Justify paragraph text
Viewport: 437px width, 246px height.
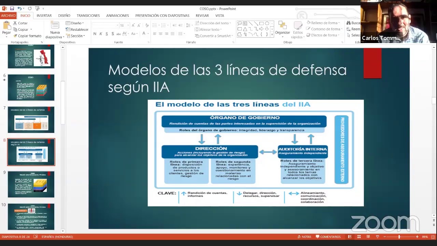pos(172,33)
